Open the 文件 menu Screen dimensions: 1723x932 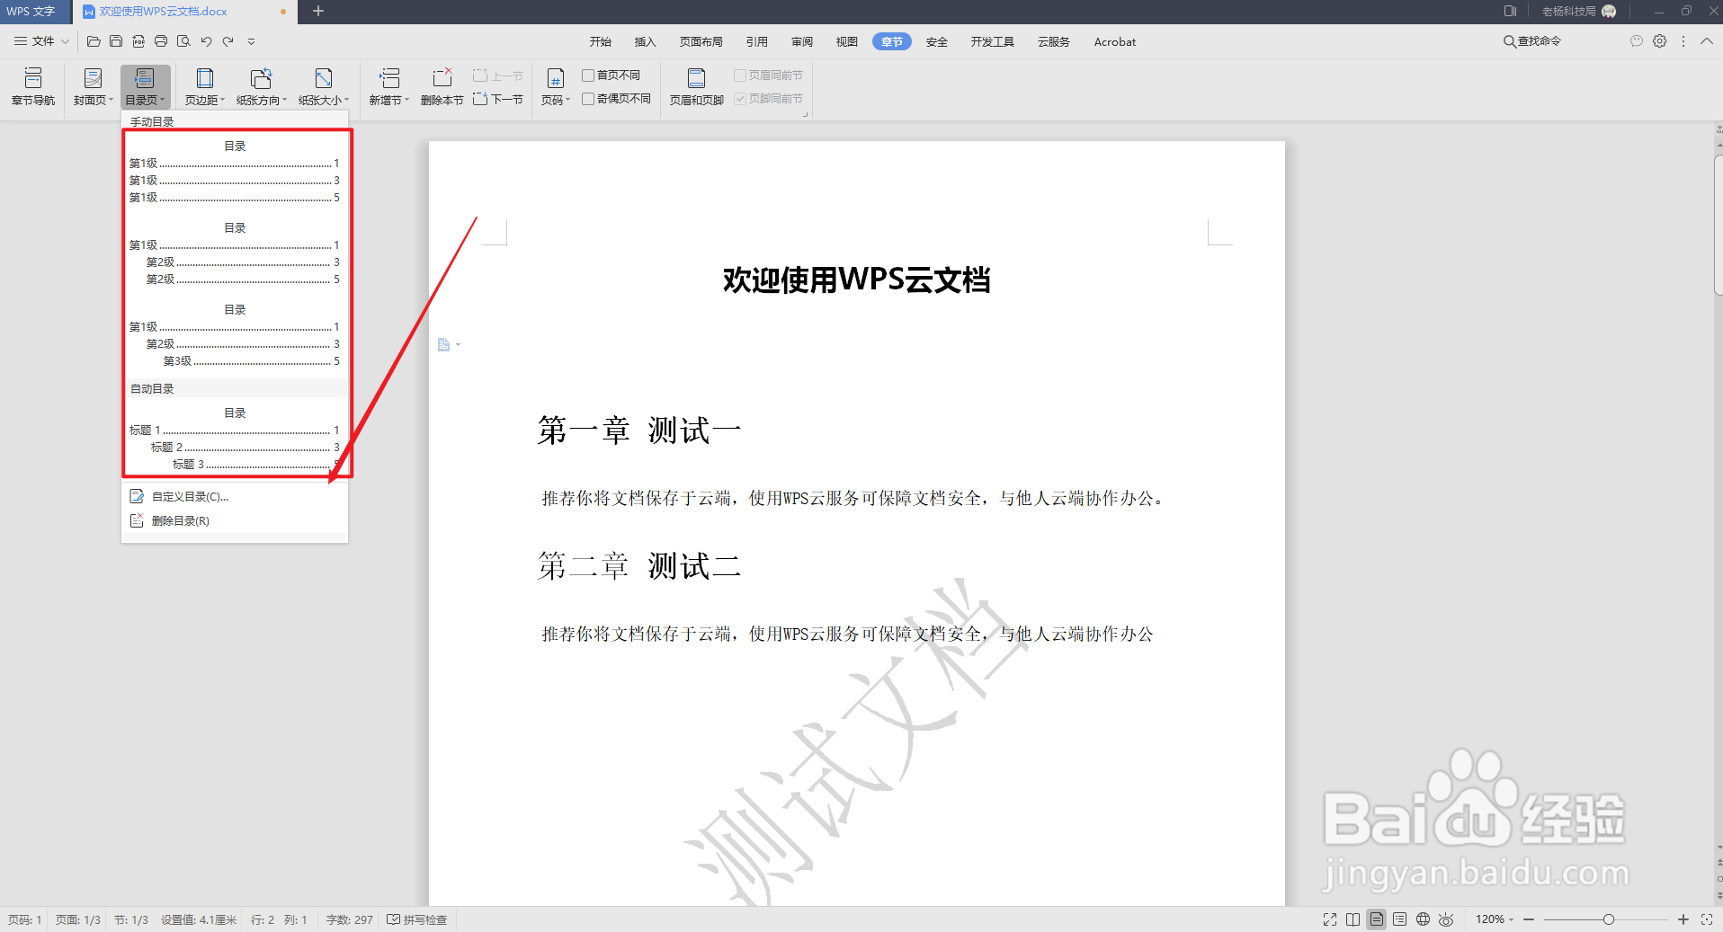[x=40, y=40]
